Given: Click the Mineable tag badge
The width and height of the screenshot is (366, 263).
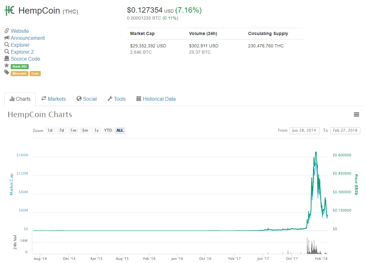Looking at the screenshot, I should [x=19, y=74].
